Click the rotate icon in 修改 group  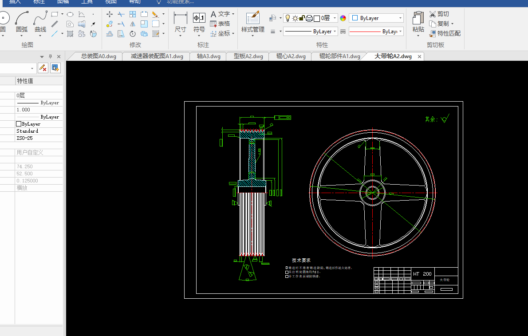tap(132, 34)
